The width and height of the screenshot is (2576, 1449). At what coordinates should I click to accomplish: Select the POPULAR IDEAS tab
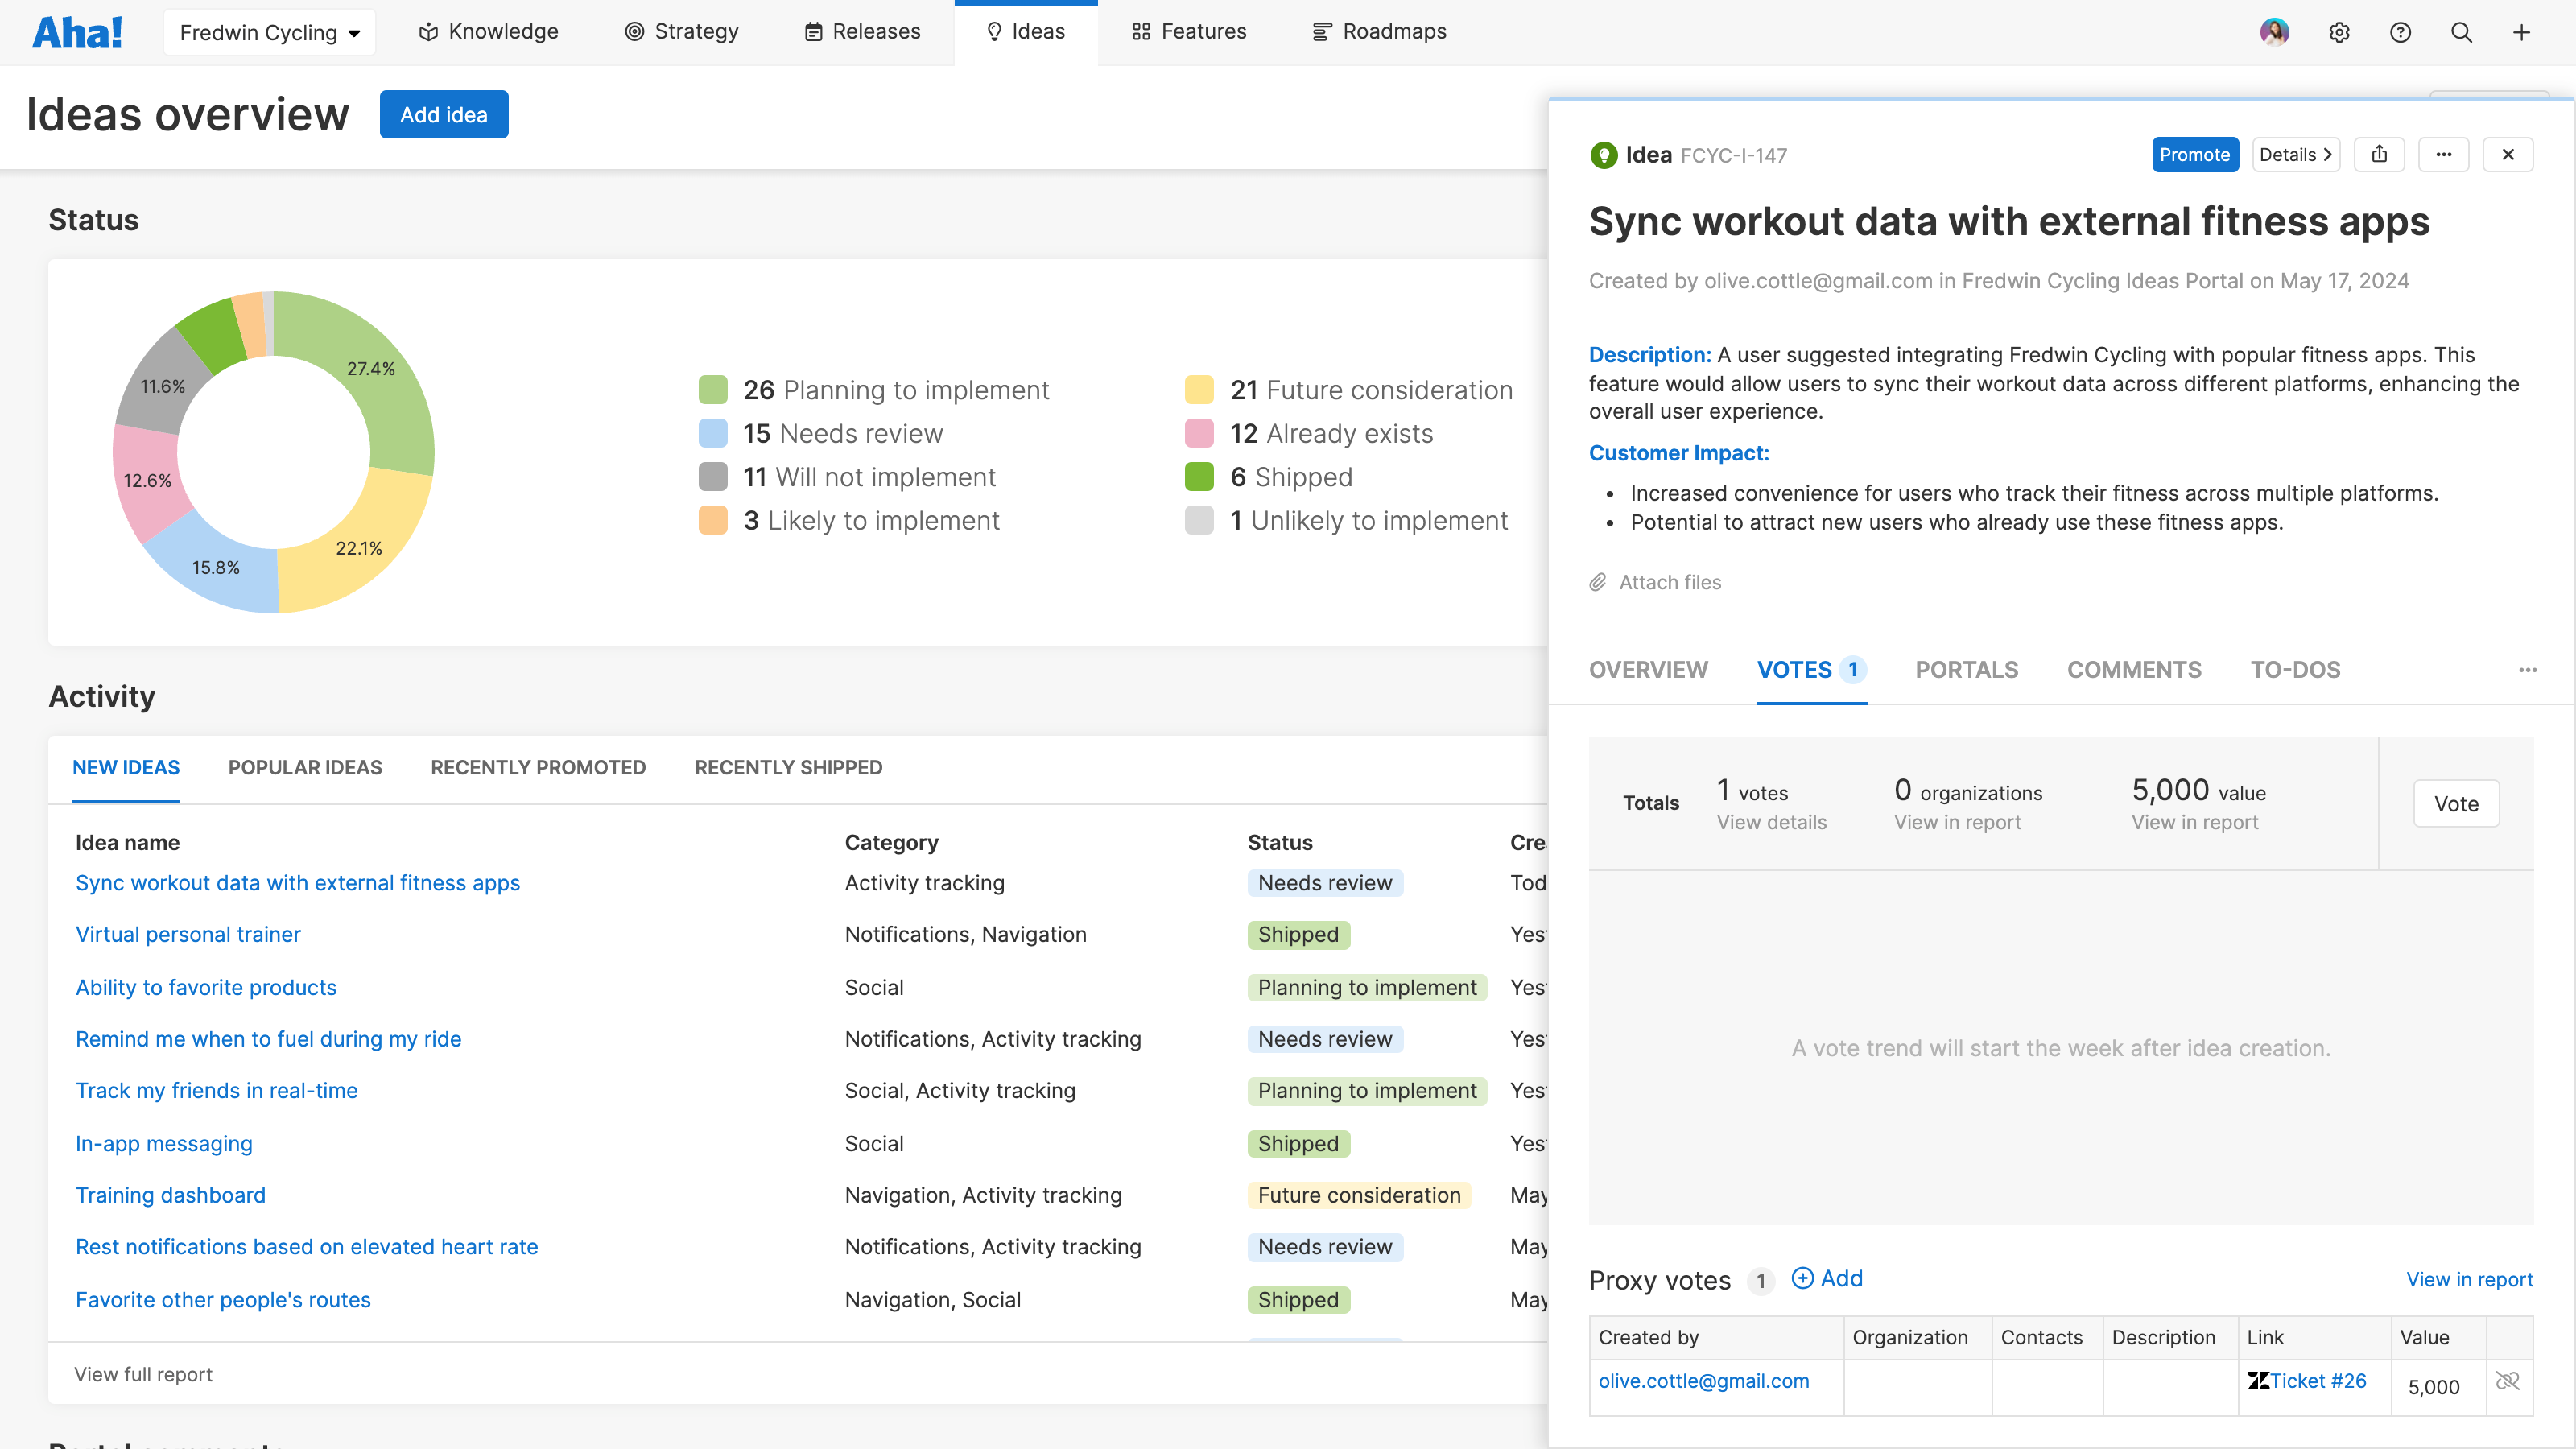305,767
